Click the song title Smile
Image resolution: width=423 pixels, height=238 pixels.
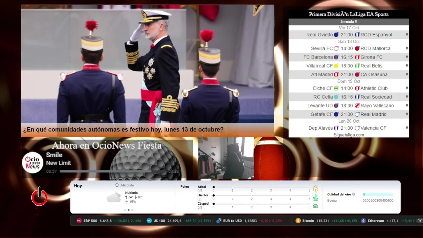pos(54,155)
